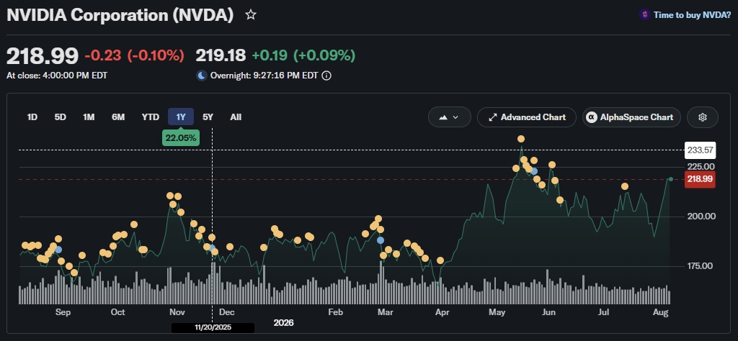Image resolution: width=738 pixels, height=341 pixels.
Task: Click the 'Overnight: 9:27:16 PM EDT' text
Action: coord(264,76)
